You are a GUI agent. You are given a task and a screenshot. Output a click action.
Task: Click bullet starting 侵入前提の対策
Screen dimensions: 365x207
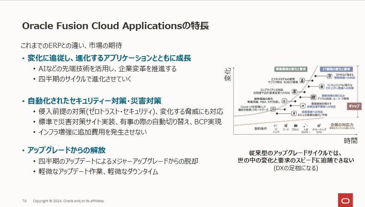coord(131,111)
